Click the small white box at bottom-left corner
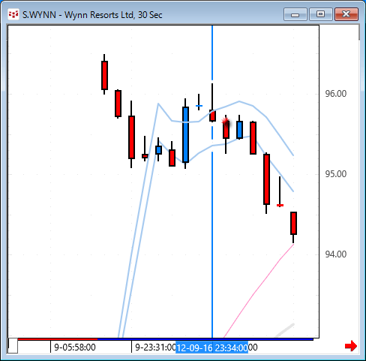The height and width of the screenshot is (361, 366). click(x=13, y=345)
